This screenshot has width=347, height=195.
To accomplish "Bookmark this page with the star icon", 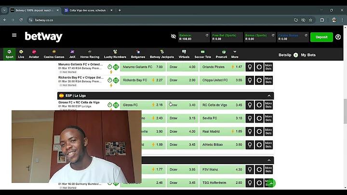I will 310,20.
